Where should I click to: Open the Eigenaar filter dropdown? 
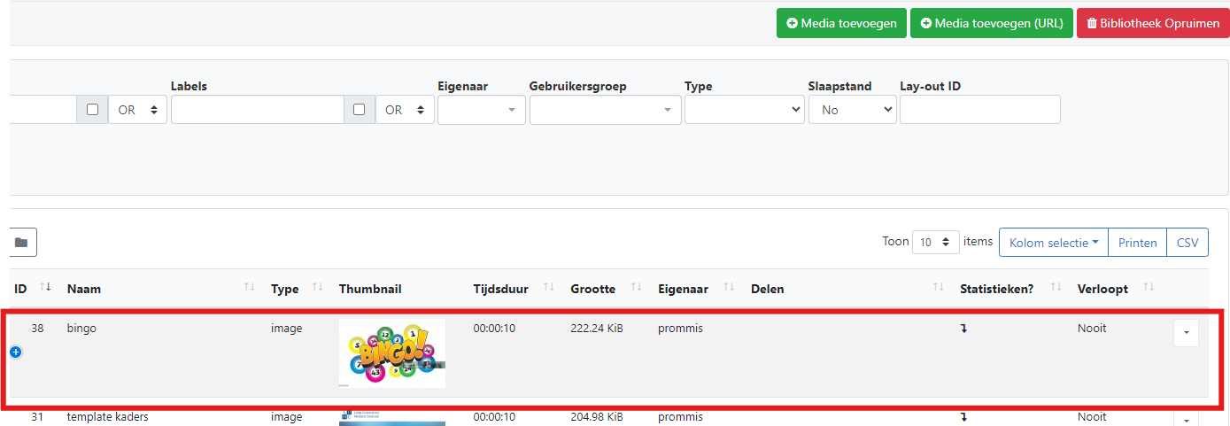click(481, 110)
